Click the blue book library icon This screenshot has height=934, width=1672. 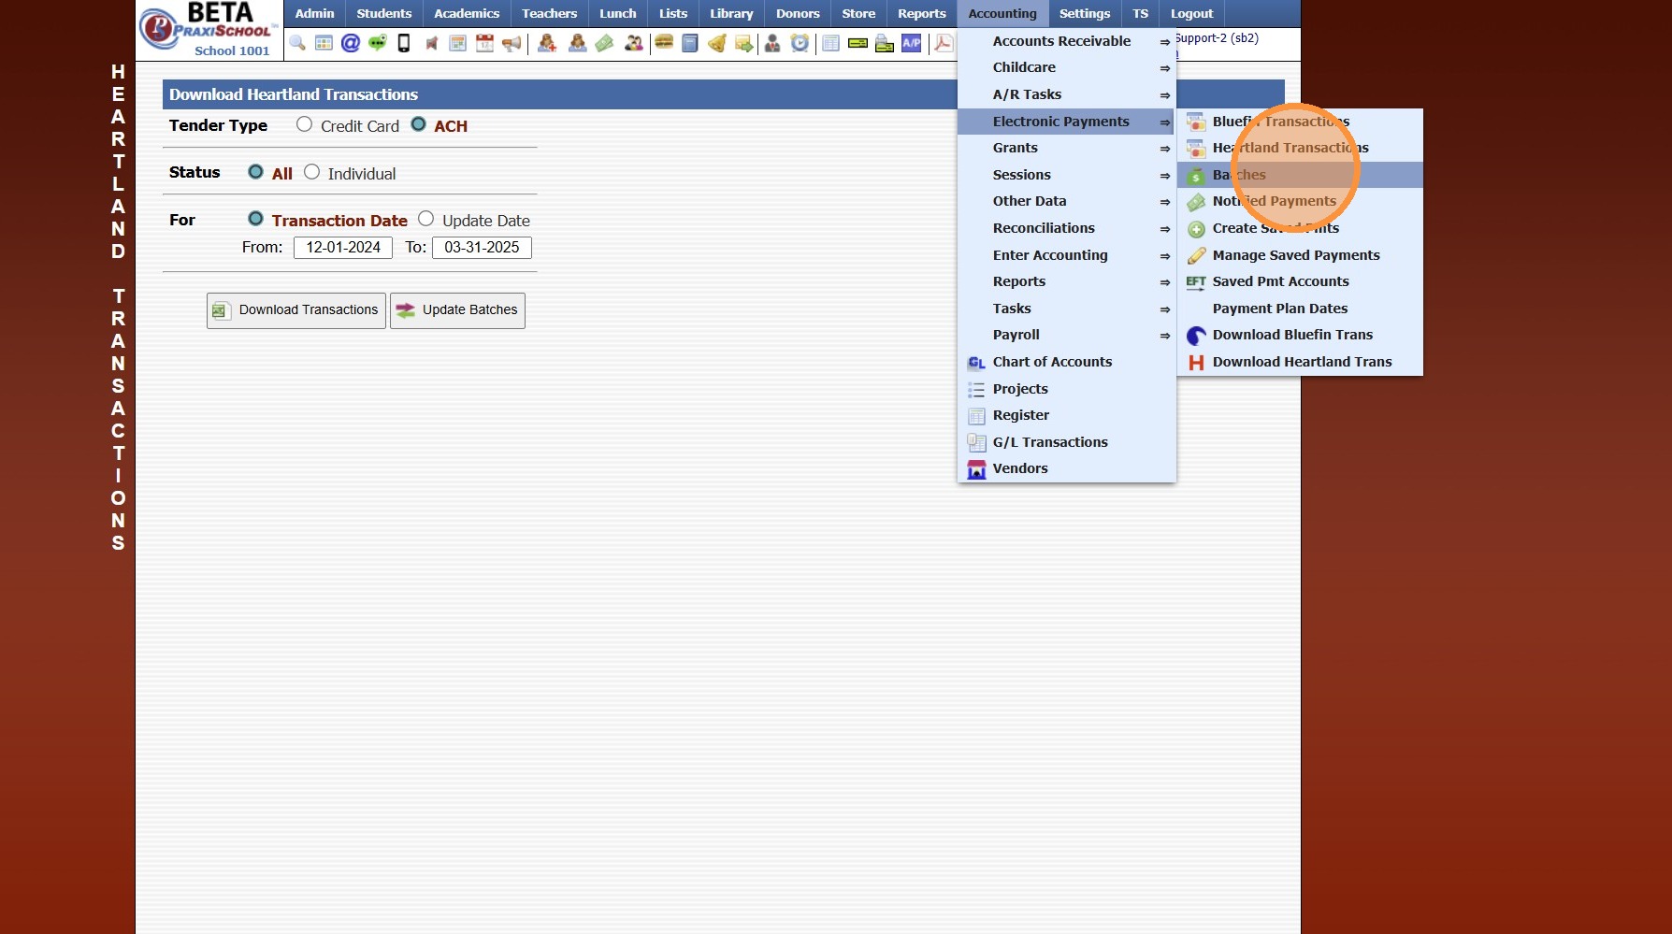pos(690,43)
